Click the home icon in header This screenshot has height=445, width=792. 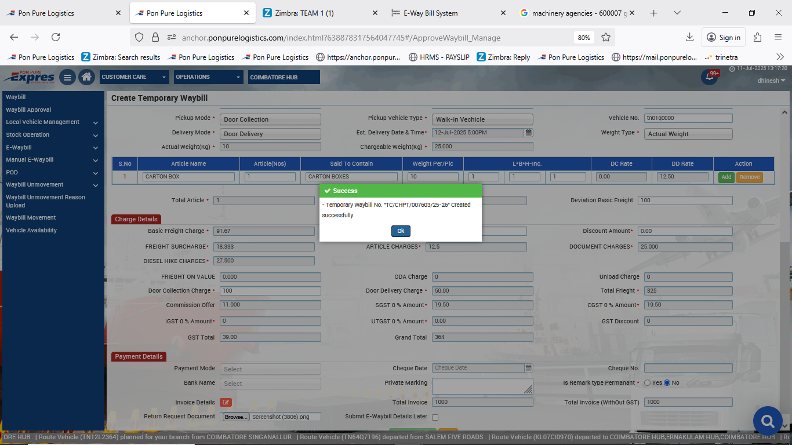(x=87, y=77)
